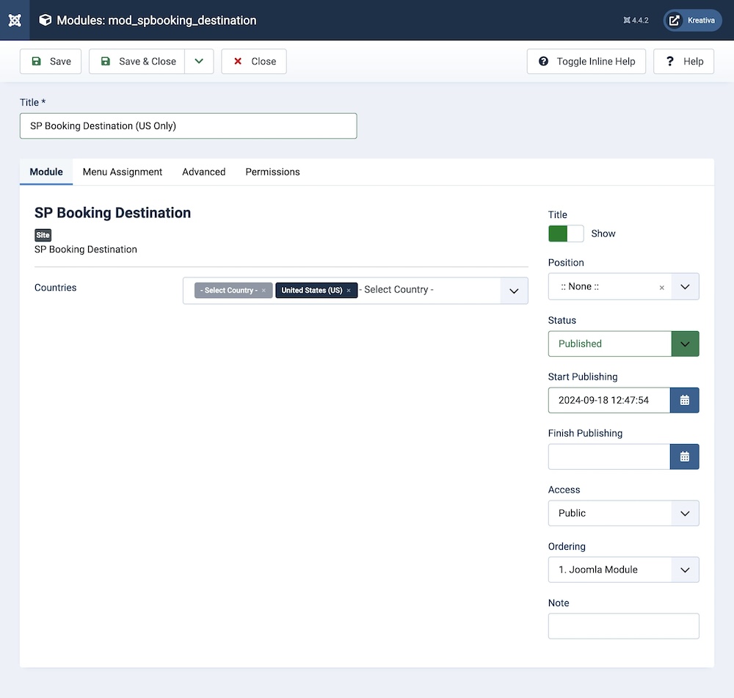Click the Save button
Viewport: 734px width, 698px height.
[51, 62]
